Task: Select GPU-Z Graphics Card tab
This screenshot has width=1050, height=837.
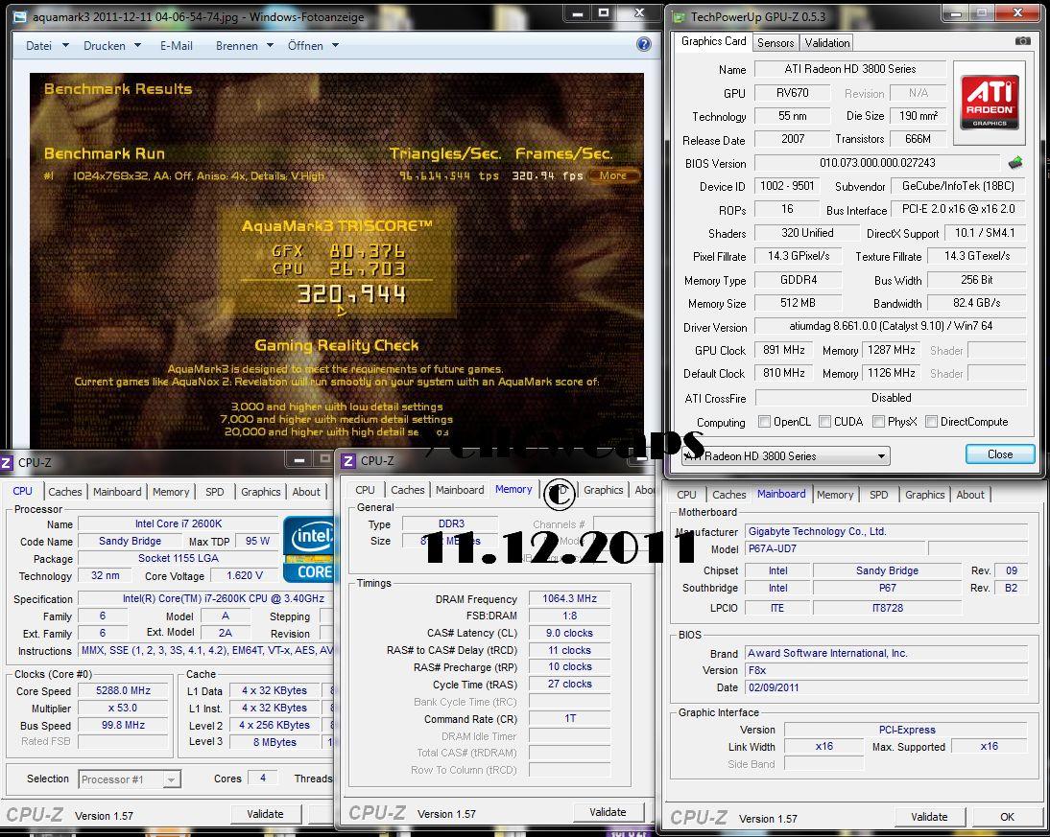Action: (713, 41)
